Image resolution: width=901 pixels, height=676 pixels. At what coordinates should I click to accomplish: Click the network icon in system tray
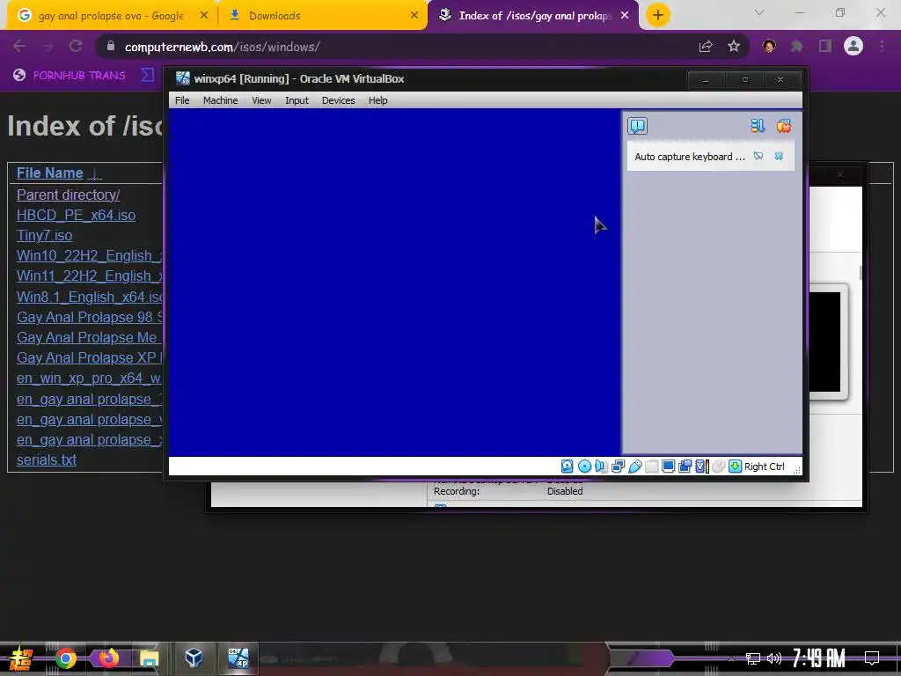point(753,658)
